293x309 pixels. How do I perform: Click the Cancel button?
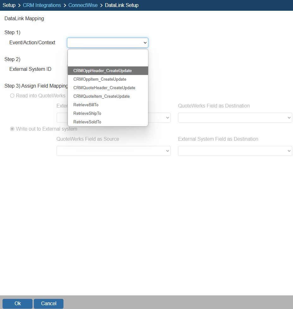[x=49, y=304]
